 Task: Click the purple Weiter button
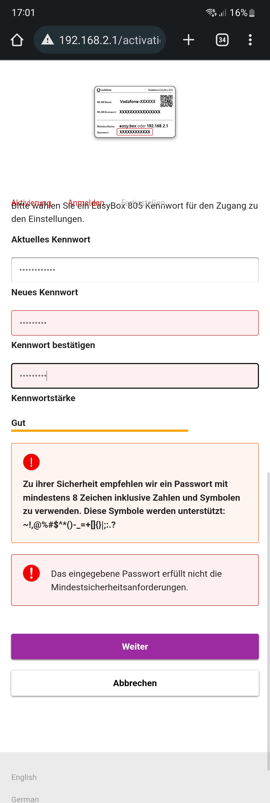point(135,647)
